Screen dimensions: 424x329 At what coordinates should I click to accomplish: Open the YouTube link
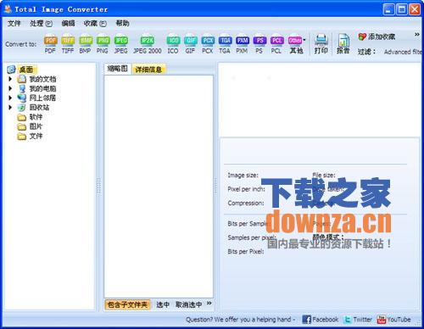[x=393, y=320]
